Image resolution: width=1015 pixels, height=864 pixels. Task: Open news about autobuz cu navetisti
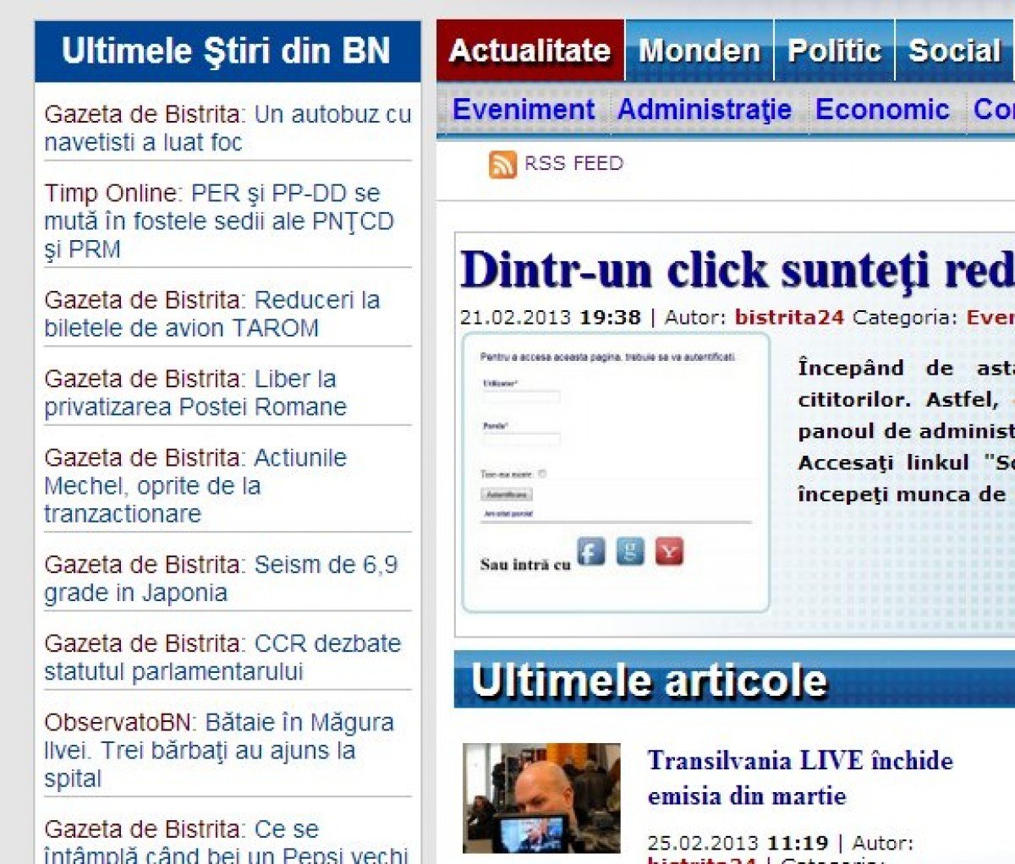coord(227,128)
